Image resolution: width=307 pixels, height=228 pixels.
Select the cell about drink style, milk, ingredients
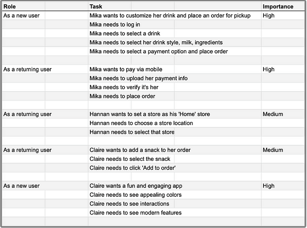(x=156, y=42)
